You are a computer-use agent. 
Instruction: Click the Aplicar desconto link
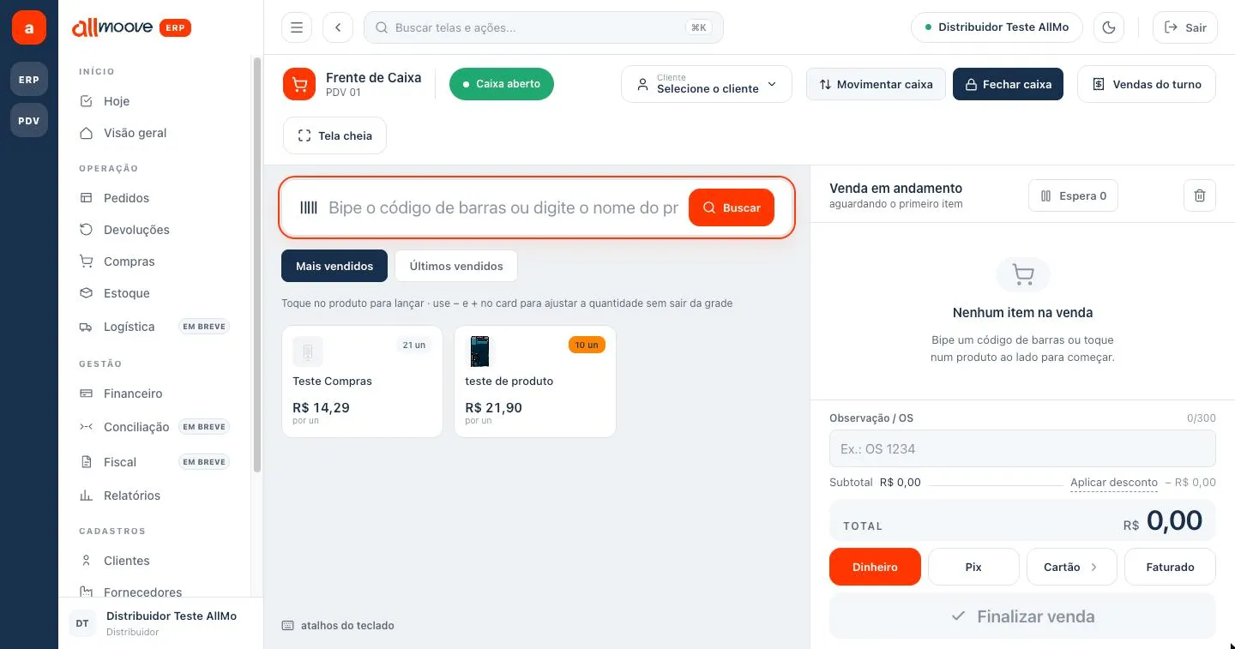coord(1114,483)
